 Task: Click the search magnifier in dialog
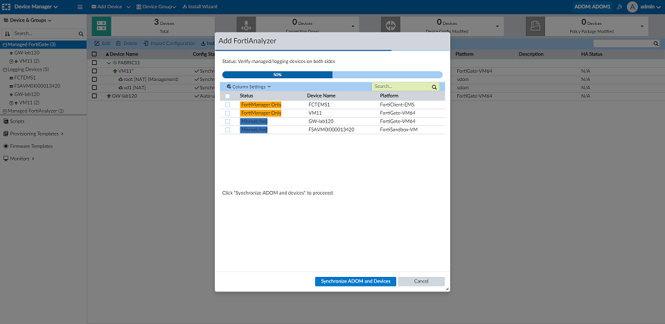click(434, 87)
